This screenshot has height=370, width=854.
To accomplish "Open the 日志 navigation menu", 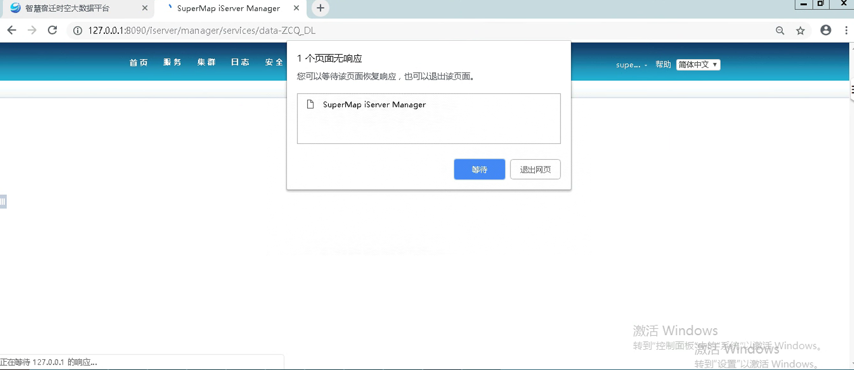I will click(240, 62).
